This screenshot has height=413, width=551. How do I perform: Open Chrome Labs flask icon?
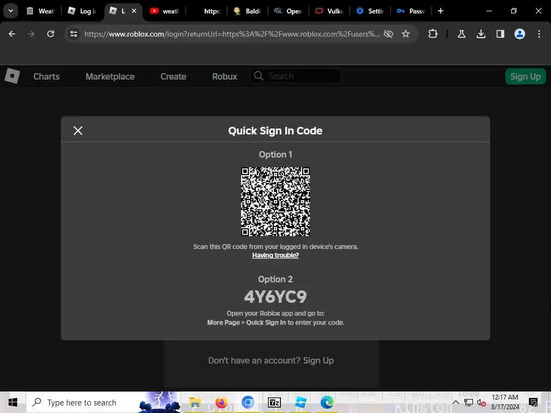point(461,34)
